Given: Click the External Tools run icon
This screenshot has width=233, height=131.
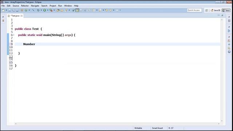Looking at the screenshot, I should 51,10.
